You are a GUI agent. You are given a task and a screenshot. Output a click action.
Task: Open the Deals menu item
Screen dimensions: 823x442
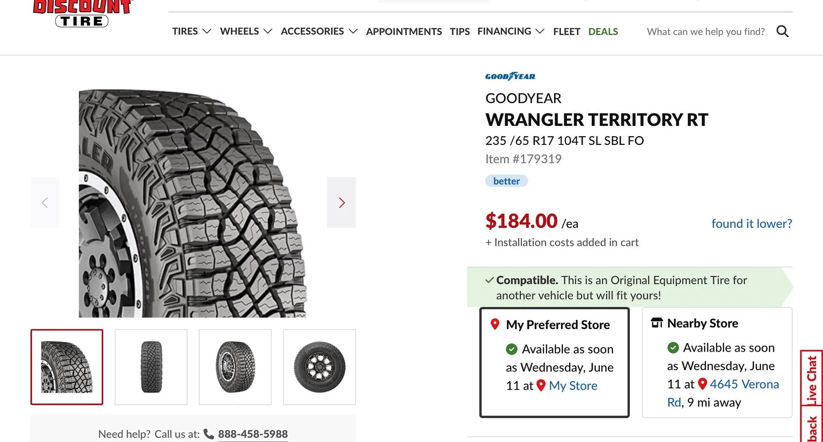(x=603, y=32)
